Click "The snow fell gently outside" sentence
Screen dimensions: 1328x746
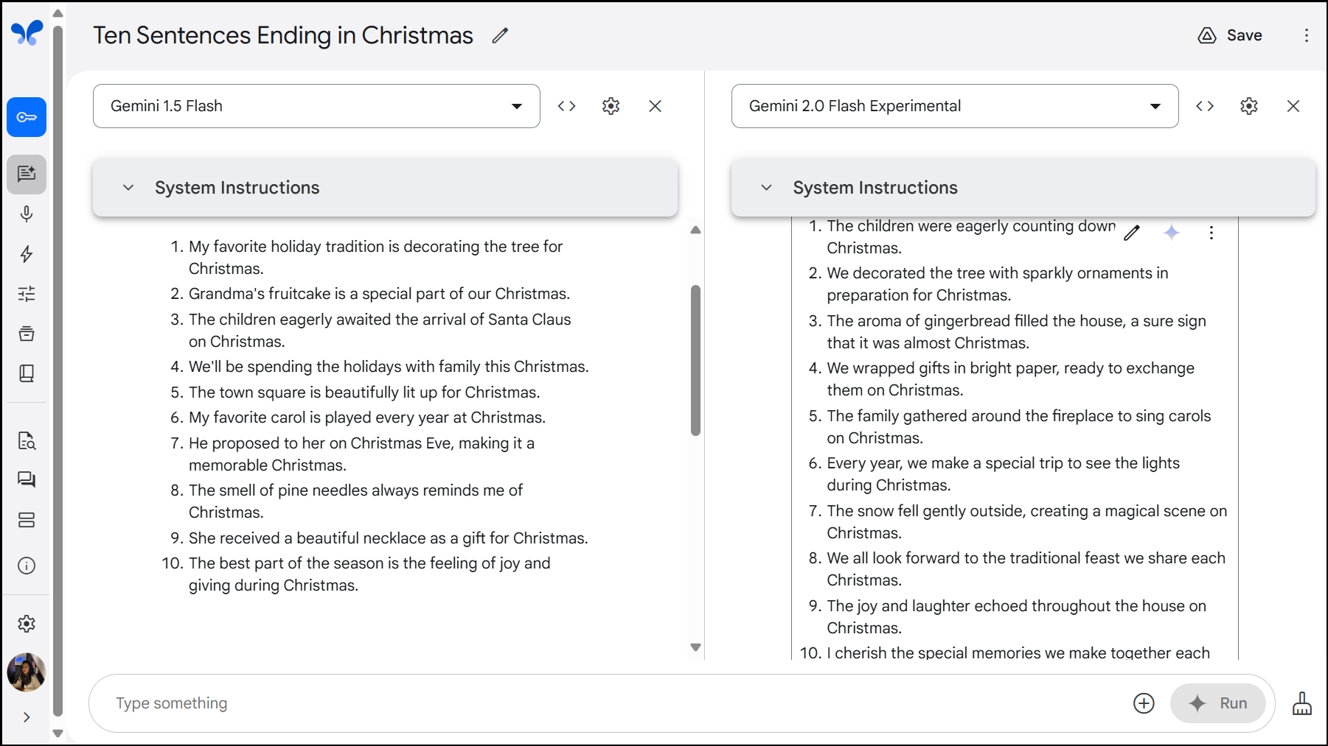point(1027,522)
